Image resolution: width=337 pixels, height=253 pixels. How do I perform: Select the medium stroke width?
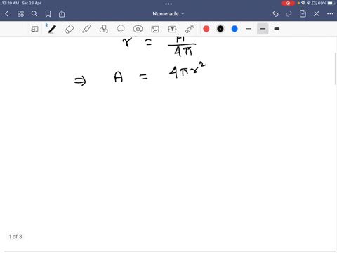(263, 29)
